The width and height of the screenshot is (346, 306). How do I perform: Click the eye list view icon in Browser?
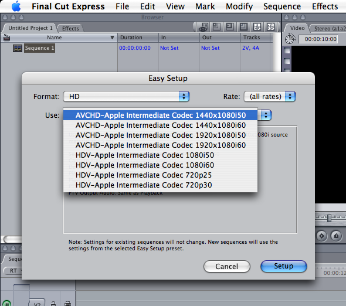point(203,27)
